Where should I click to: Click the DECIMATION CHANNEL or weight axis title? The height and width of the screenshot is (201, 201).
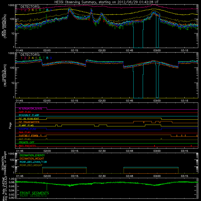coord(4,163)
